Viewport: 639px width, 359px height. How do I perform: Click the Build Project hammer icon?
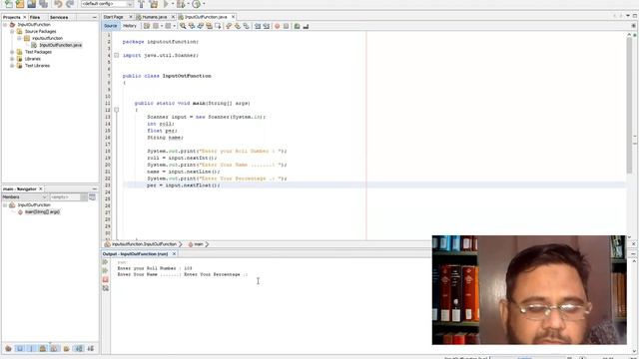click(142, 4)
